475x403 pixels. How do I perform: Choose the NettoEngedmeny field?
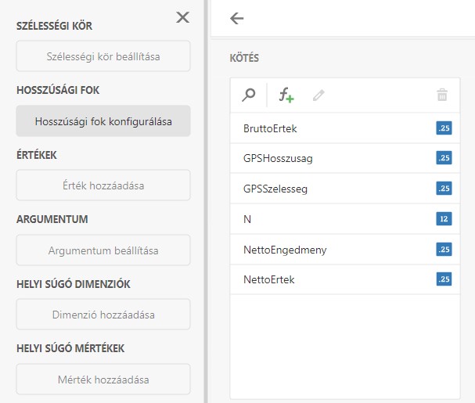[285, 250]
